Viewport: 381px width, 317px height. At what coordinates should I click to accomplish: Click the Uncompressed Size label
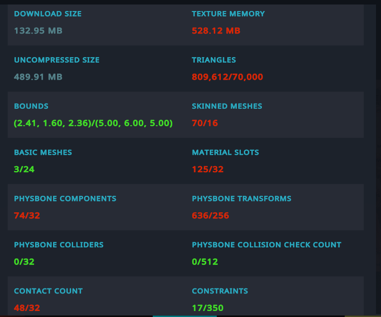click(57, 60)
